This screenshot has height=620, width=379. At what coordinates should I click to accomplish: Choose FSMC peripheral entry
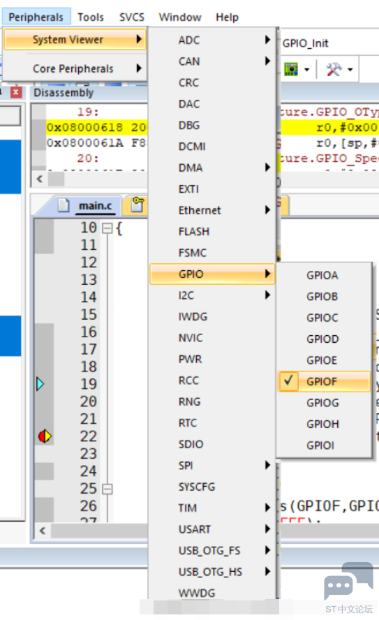click(x=212, y=253)
